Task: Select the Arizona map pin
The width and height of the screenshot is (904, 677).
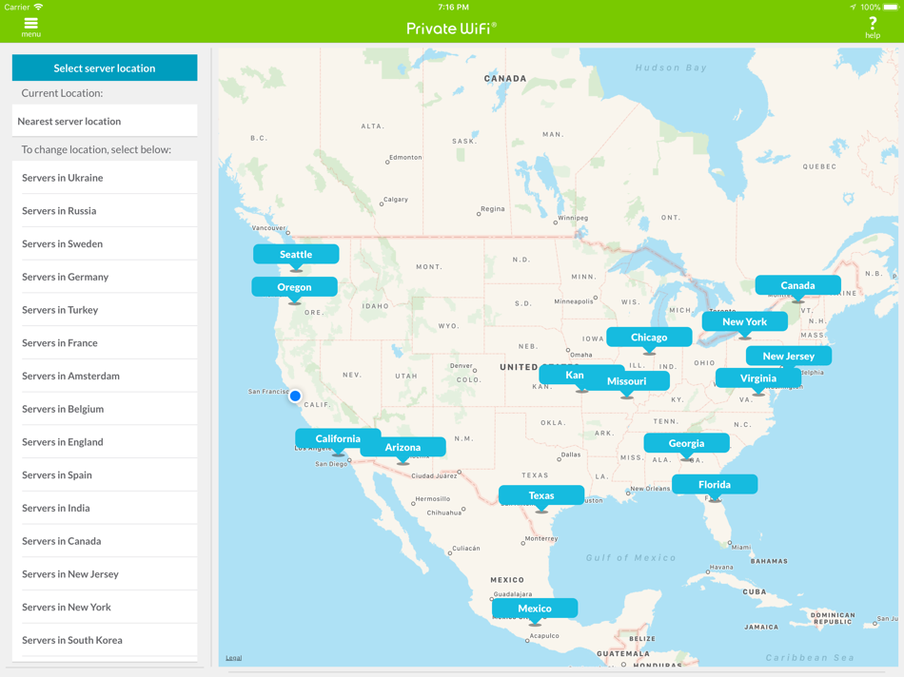Action: click(x=403, y=447)
